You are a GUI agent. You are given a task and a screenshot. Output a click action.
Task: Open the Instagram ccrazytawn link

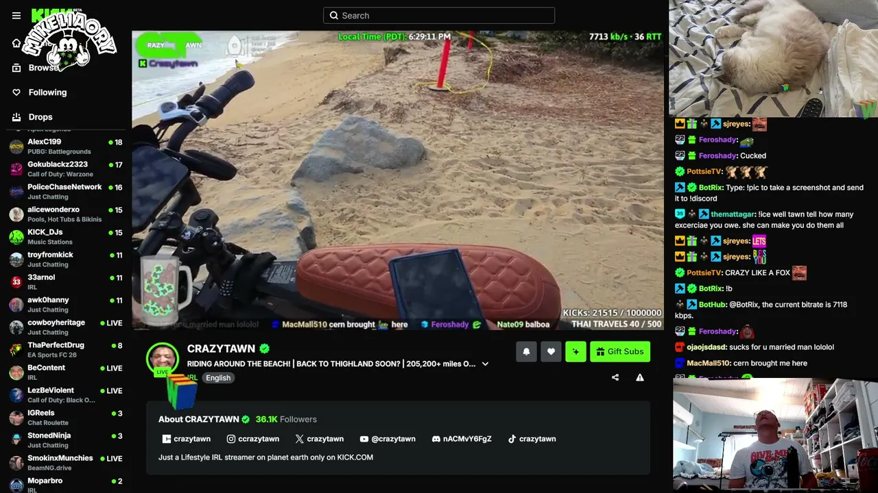[253, 439]
